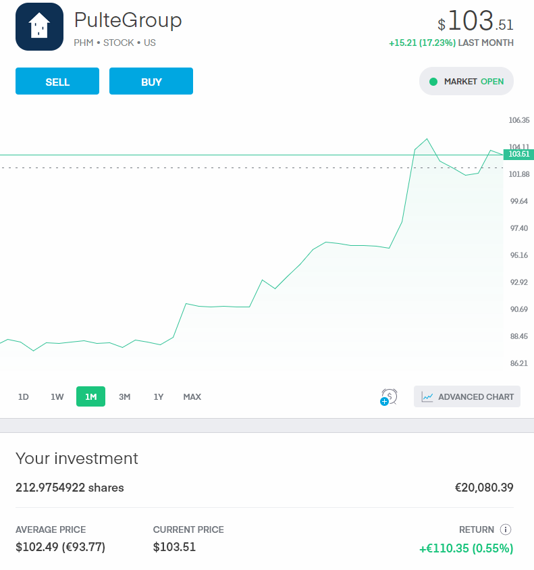The width and height of the screenshot is (534, 570).
Task: Click the Your investment heading
Action: pos(77,459)
